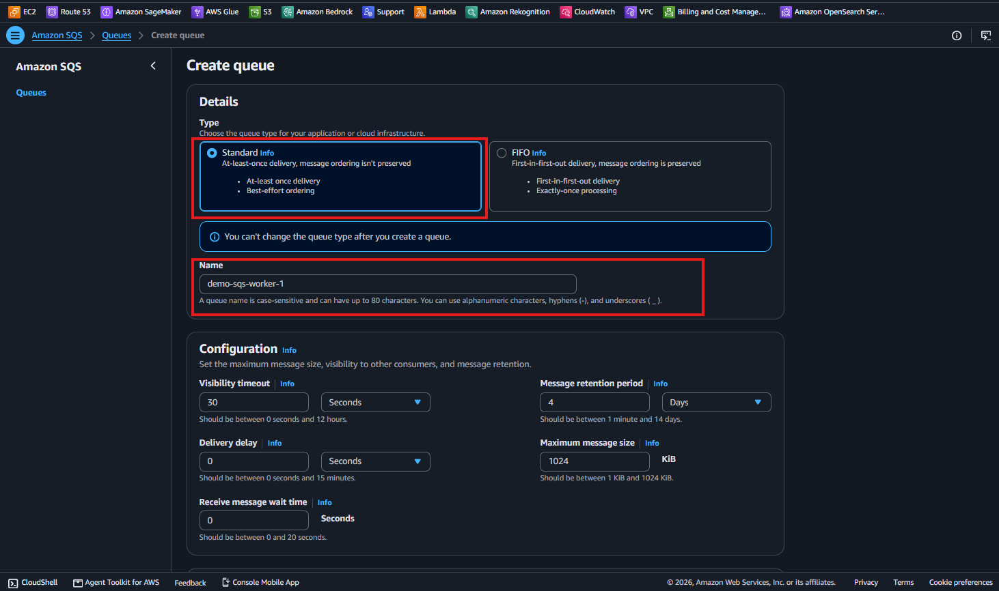Open Cookie preferences in the footer
This screenshot has height=591, width=999.
[x=961, y=583]
